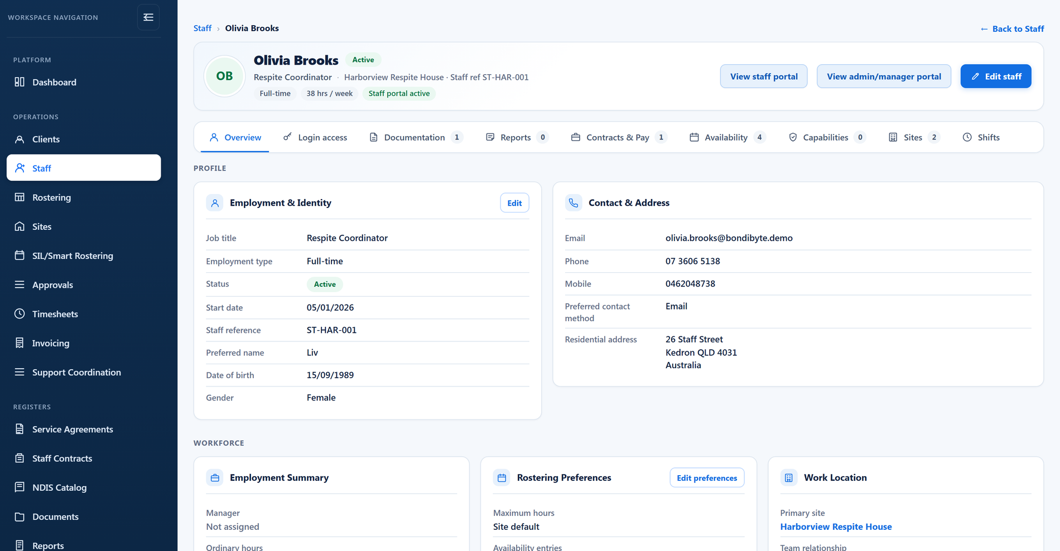Click the Employment & Identity person icon

pos(215,203)
